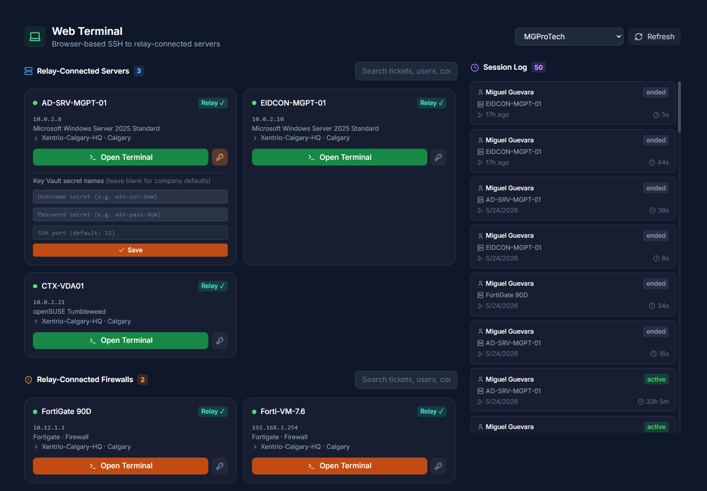Click the AD-SRV-MGPT-01 server name

74,103
